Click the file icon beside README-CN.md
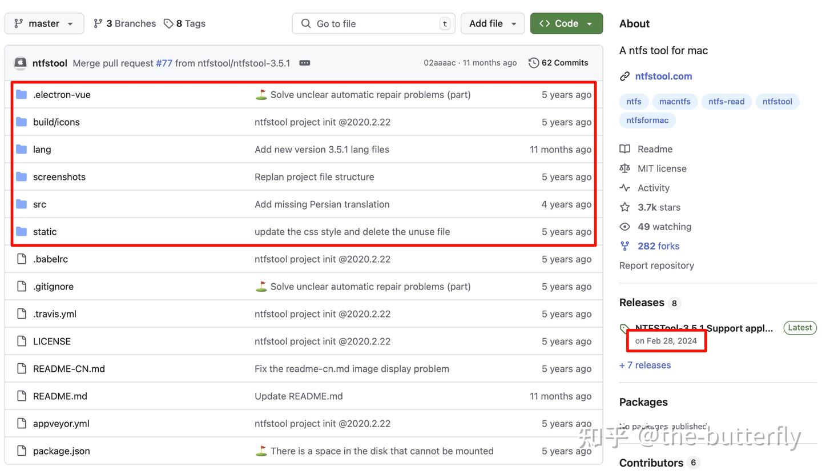The image size is (822, 474). tap(22, 369)
